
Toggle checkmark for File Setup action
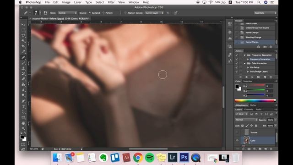click(x=236, y=67)
